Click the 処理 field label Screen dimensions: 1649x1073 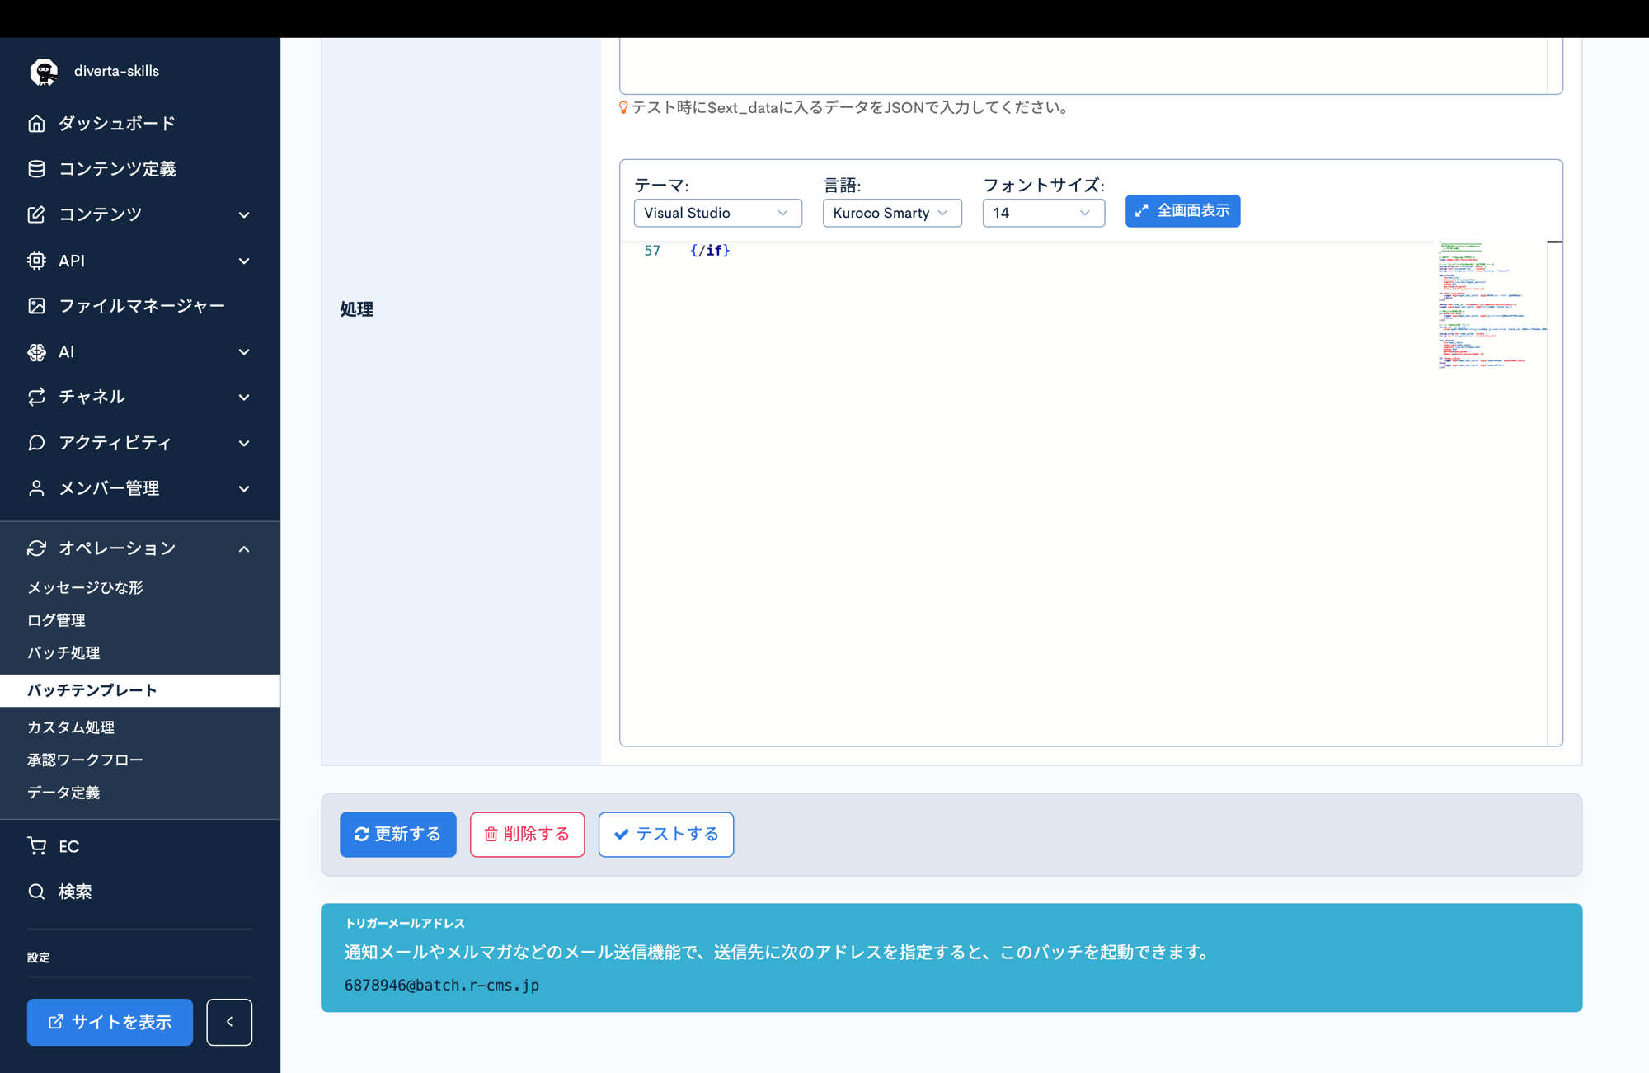[356, 309]
